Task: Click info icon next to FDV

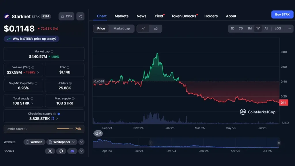Action: [68, 67]
